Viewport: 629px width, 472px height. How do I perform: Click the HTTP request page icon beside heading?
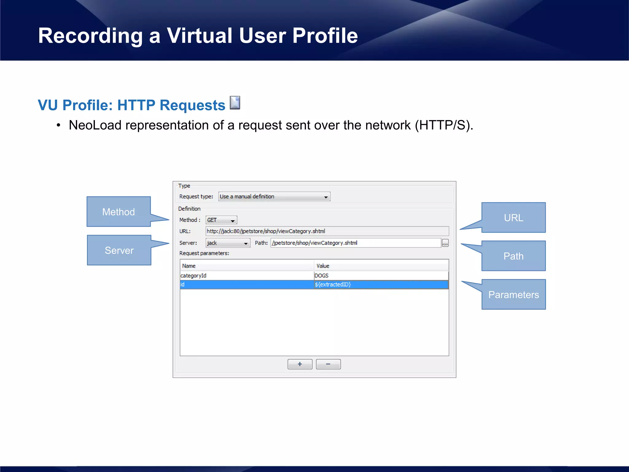pyautogui.click(x=235, y=103)
